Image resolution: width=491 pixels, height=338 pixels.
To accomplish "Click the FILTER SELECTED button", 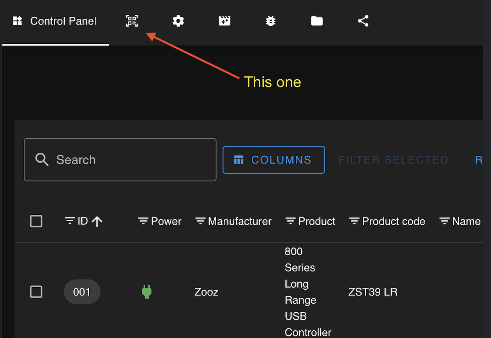I will coord(394,160).
